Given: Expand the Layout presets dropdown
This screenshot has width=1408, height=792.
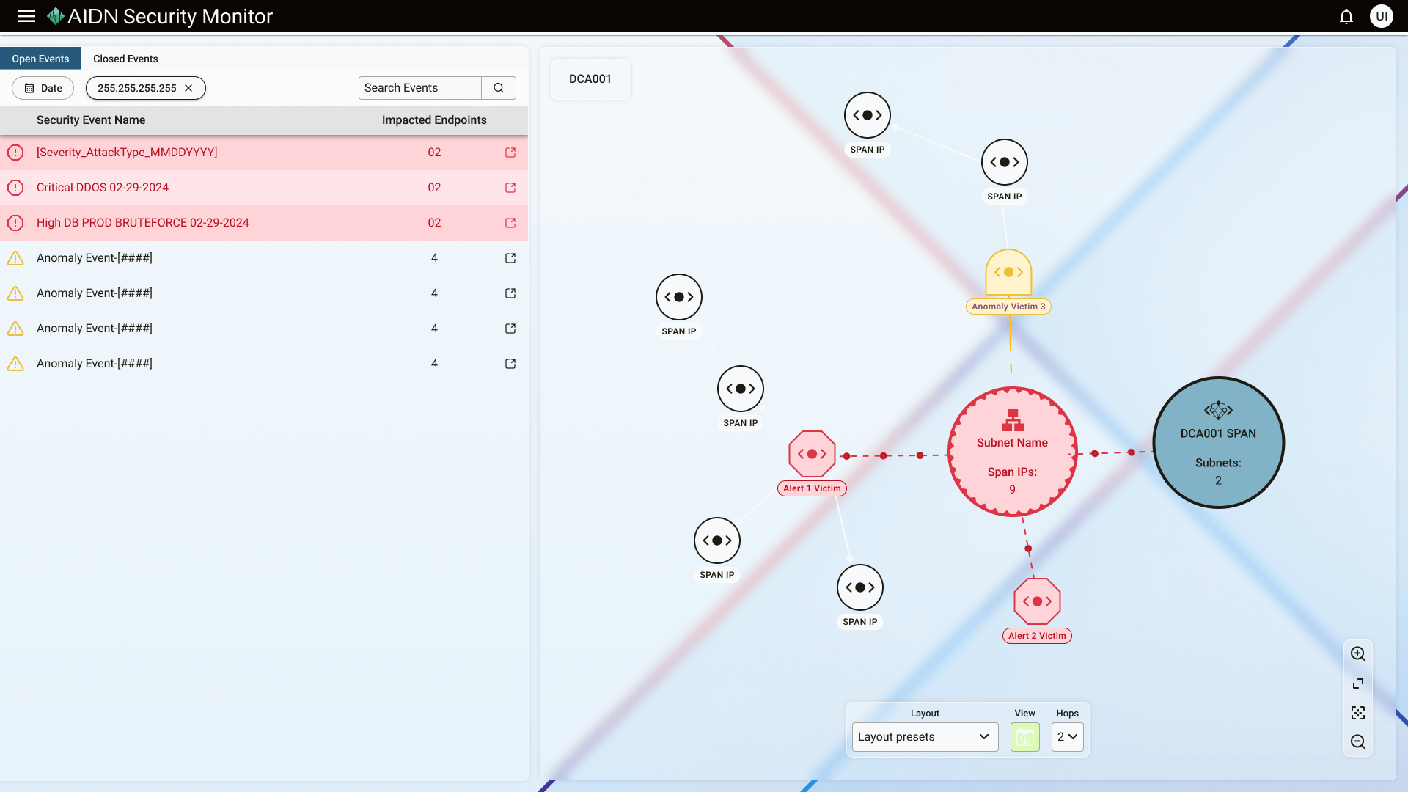Looking at the screenshot, I should coord(925,737).
